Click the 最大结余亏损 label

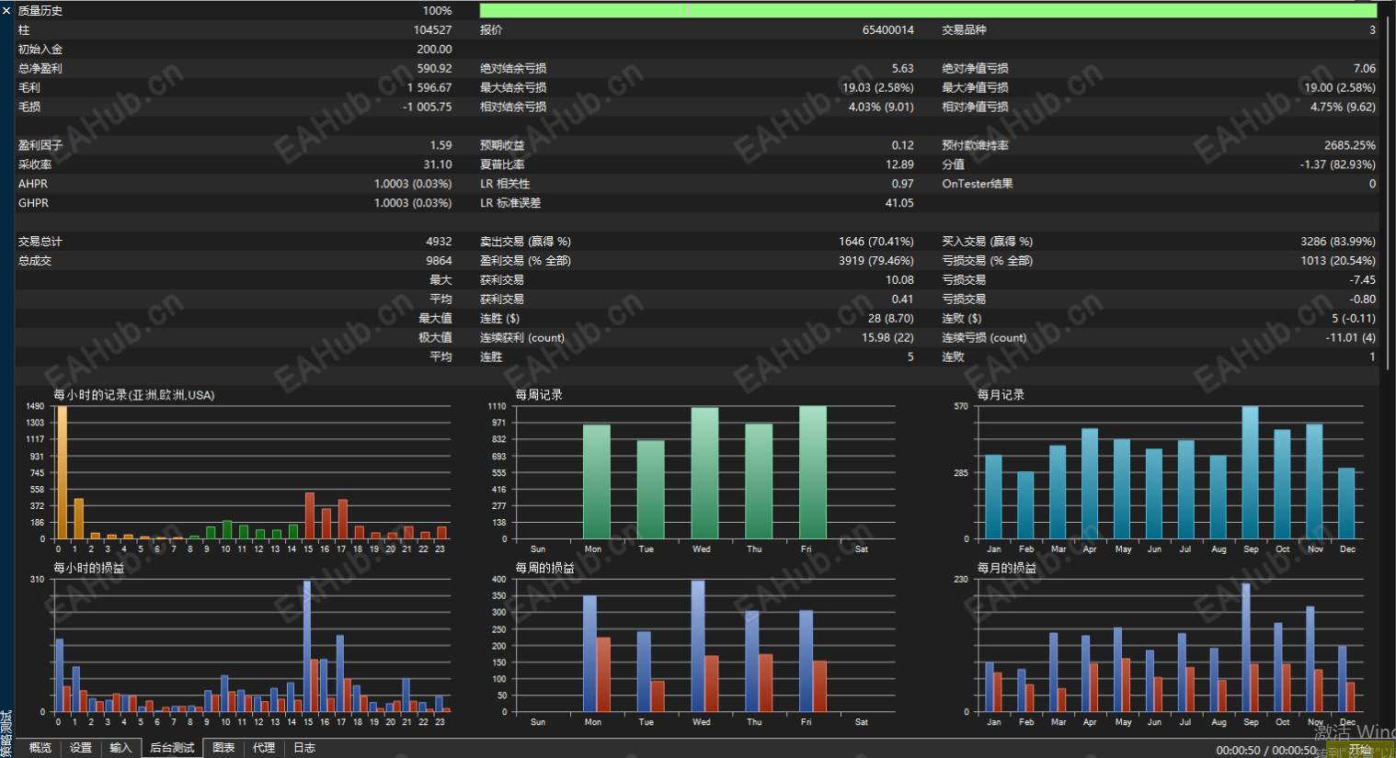[x=513, y=88]
